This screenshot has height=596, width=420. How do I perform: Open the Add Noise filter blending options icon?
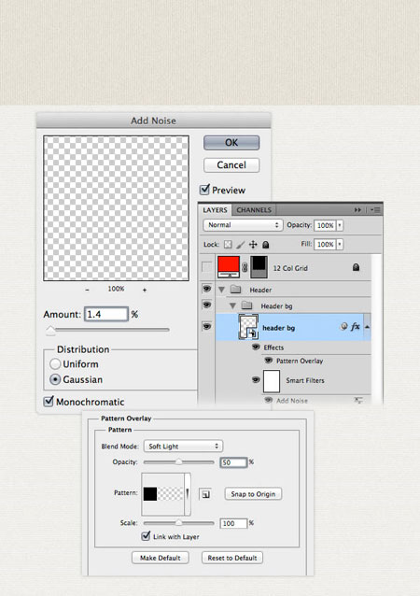click(358, 400)
